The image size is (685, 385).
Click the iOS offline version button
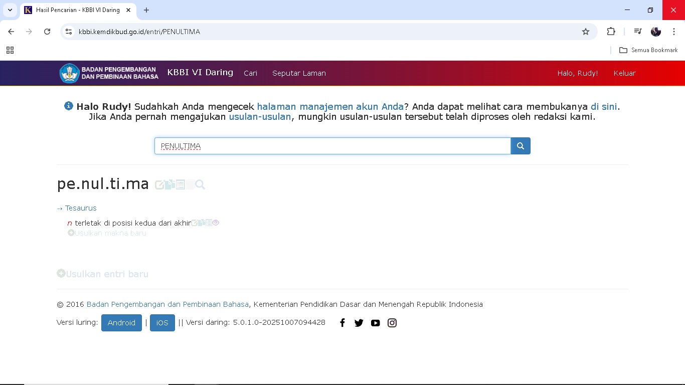[162, 323]
